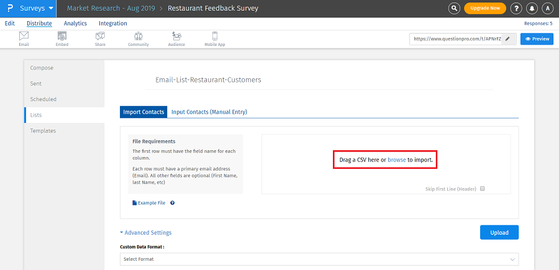Open the notifications bell icon
This screenshot has width=559, height=270.
tap(532, 8)
